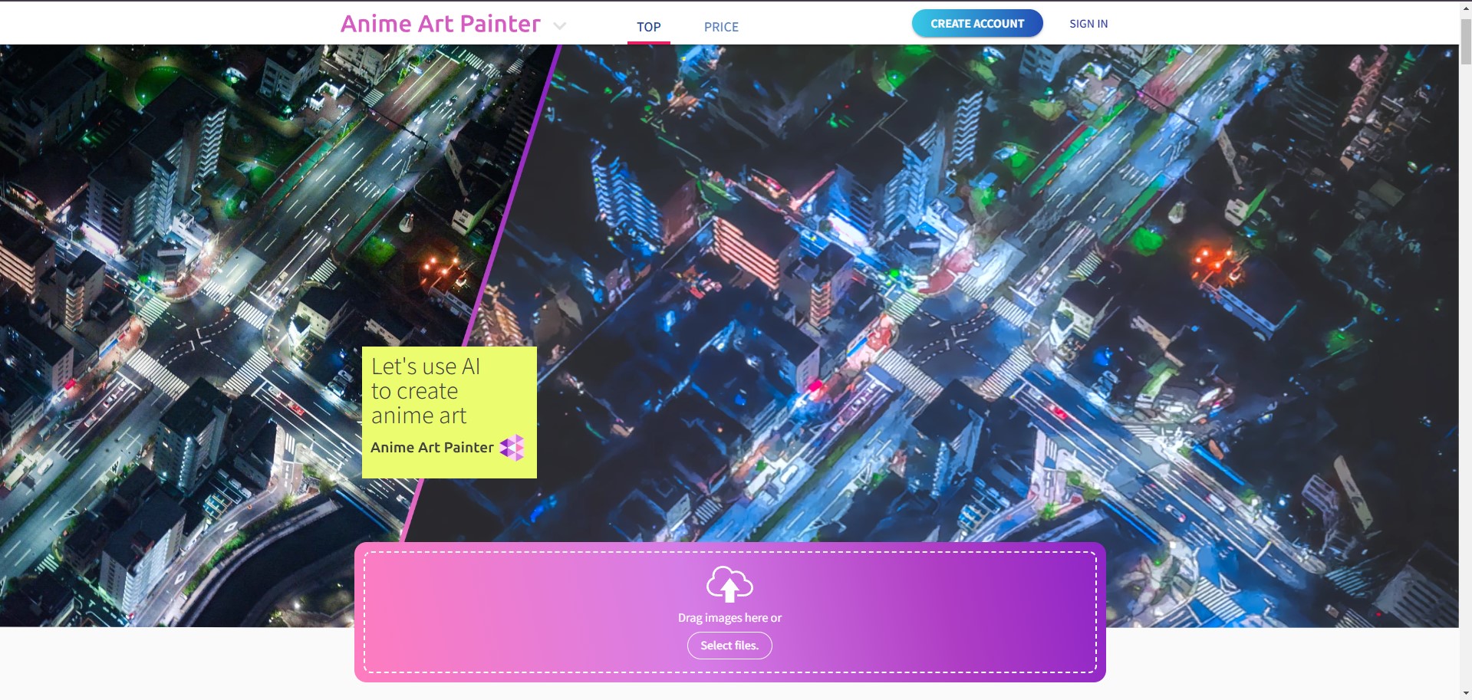Click the 'Drag images here or' text
The image size is (1472, 700).
(729, 617)
